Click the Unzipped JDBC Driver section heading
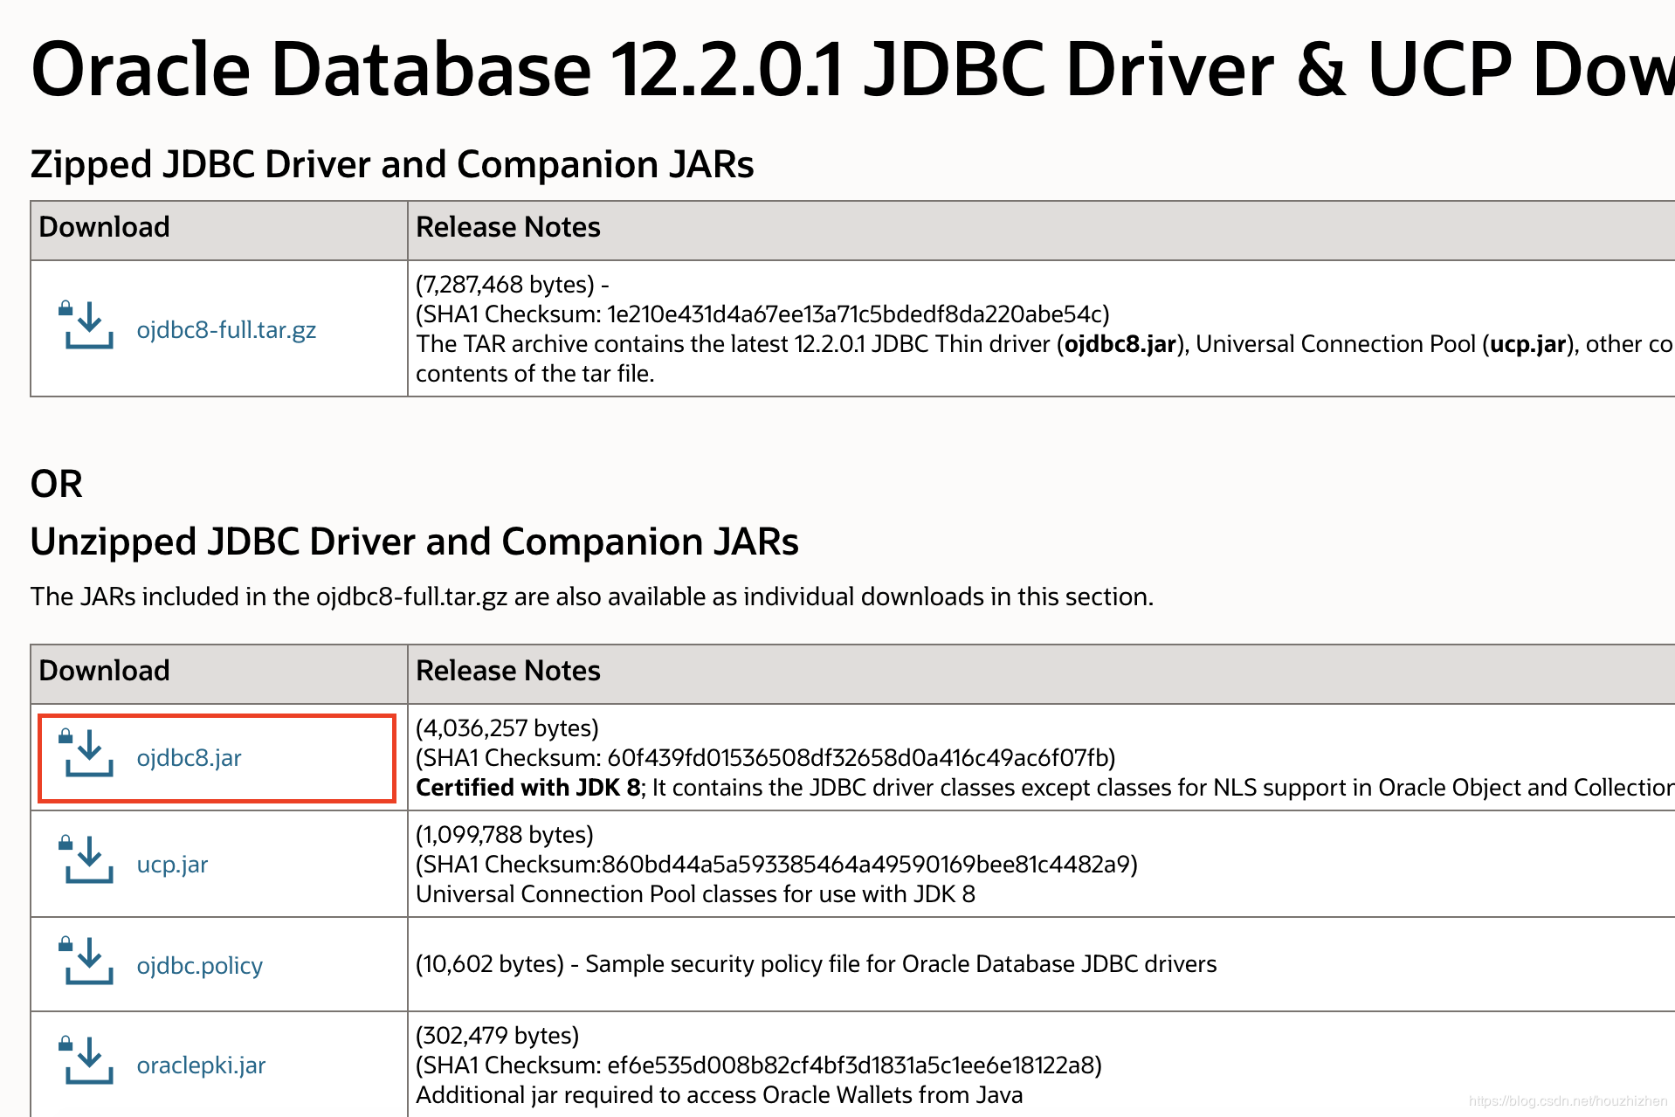This screenshot has width=1675, height=1117. pyautogui.click(x=414, y=541)
